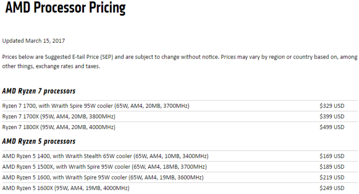The height and width of the screenshot is (194, 359).
Task: Click the Updated March 15, 2017 text
Action: (x=33, y=41)
